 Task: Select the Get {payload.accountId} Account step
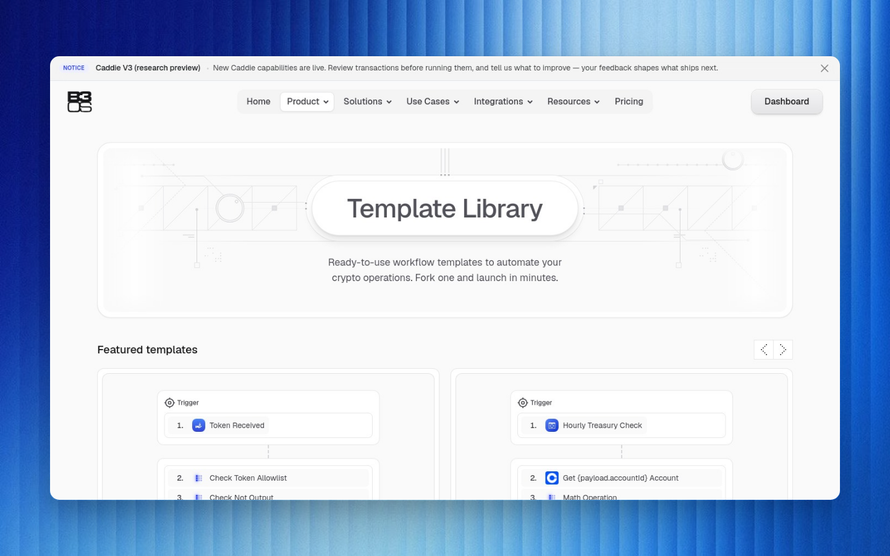coord(622,478)
